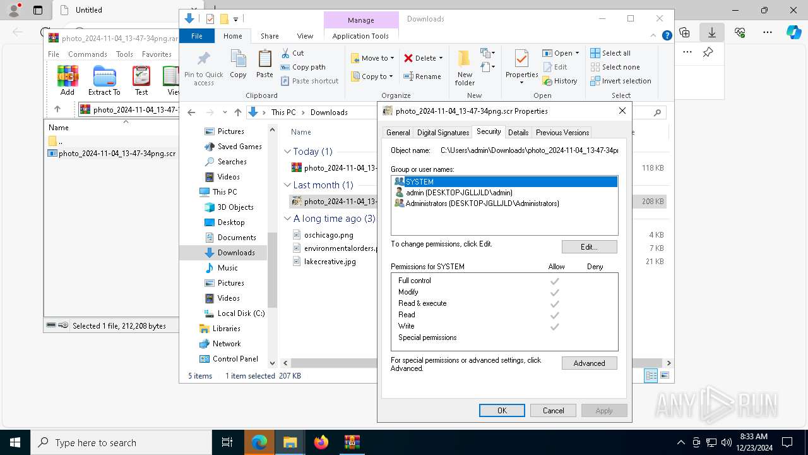The height and width of the screenshot is (455, 808).
Task: Open WinRAR Commands menu
Action: point(88,54)
